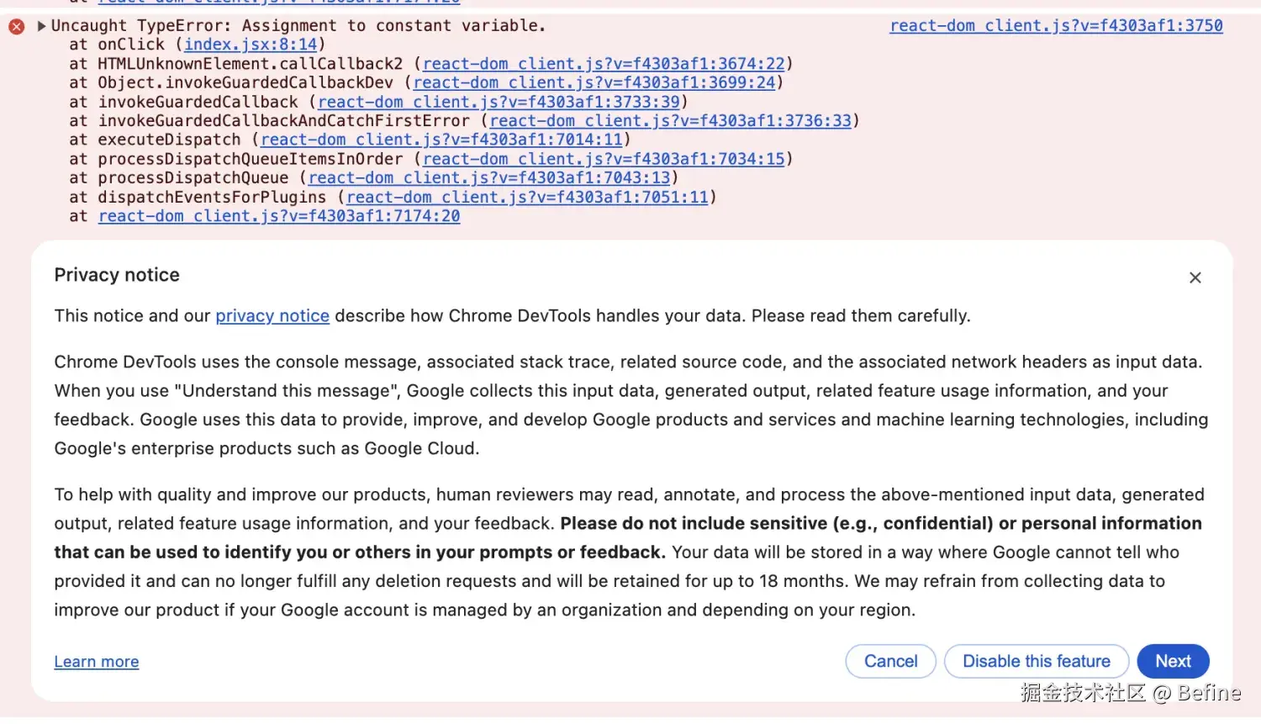The width and height of the screenshot is (1261, 724).
Task: Close the Privacy notice dialog
Action: [1195, 277]
